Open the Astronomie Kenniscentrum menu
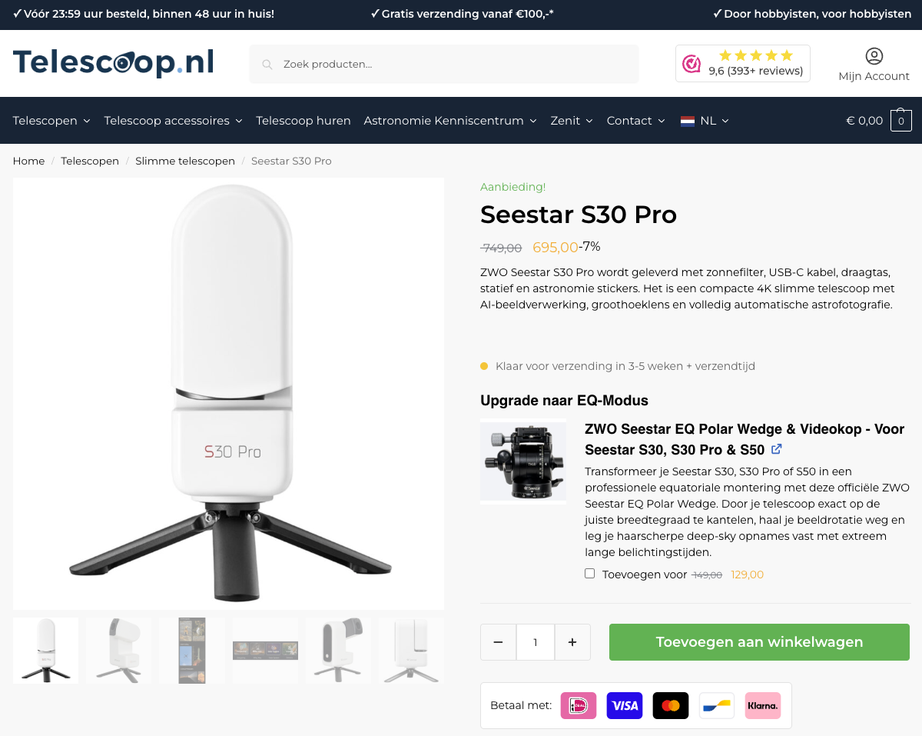Viewport: 922px width, 736px height. point(450,121)
